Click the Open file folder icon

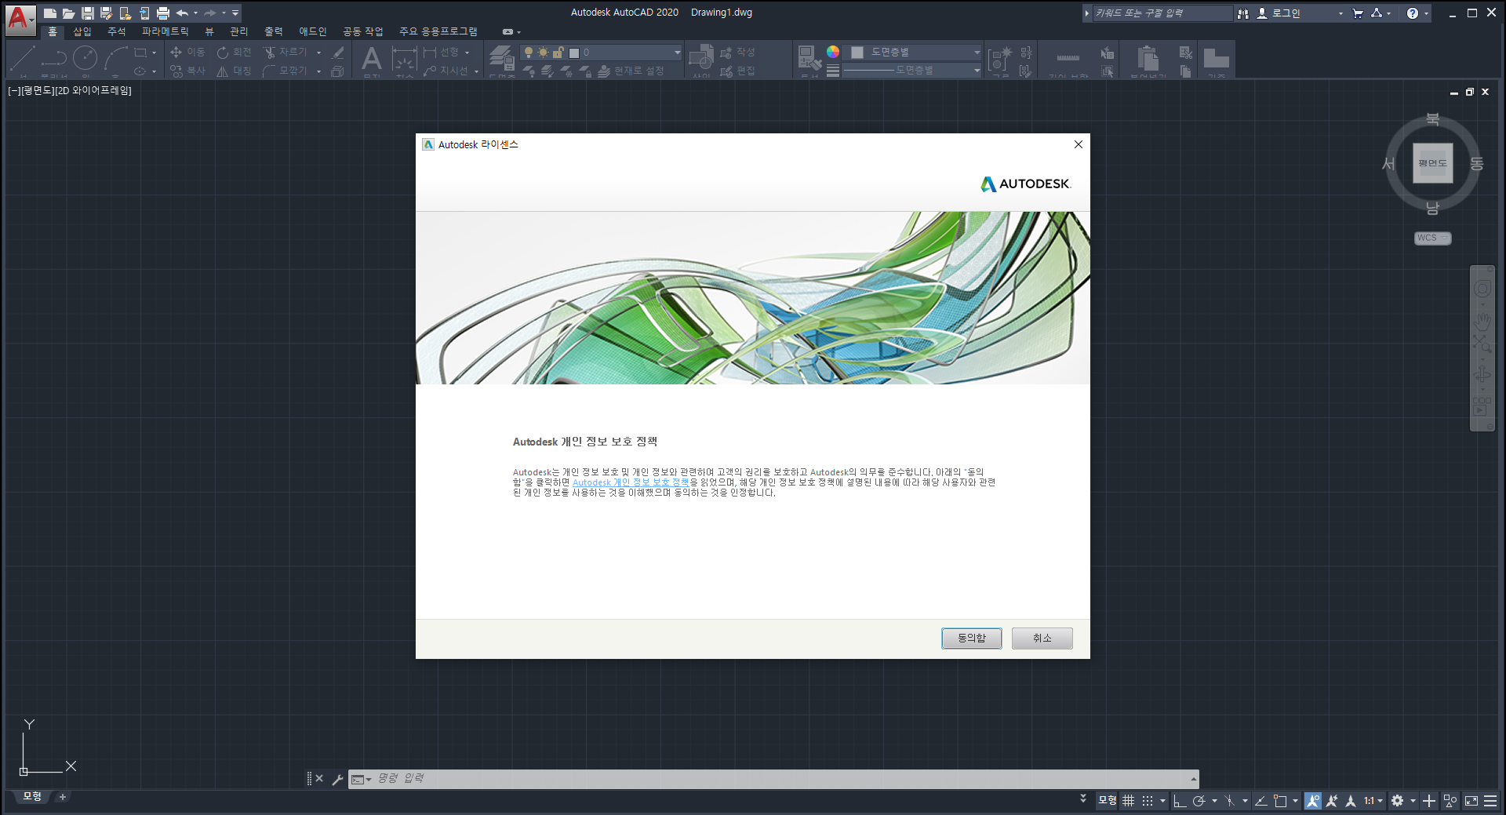[69, 13]
